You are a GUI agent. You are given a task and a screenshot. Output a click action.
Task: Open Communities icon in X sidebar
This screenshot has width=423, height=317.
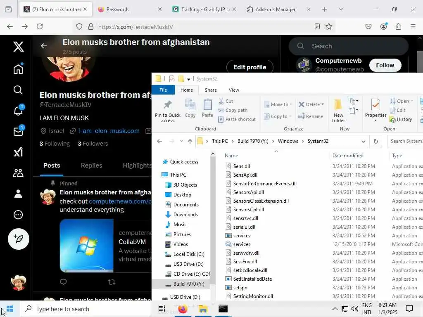tap(18, 173)
